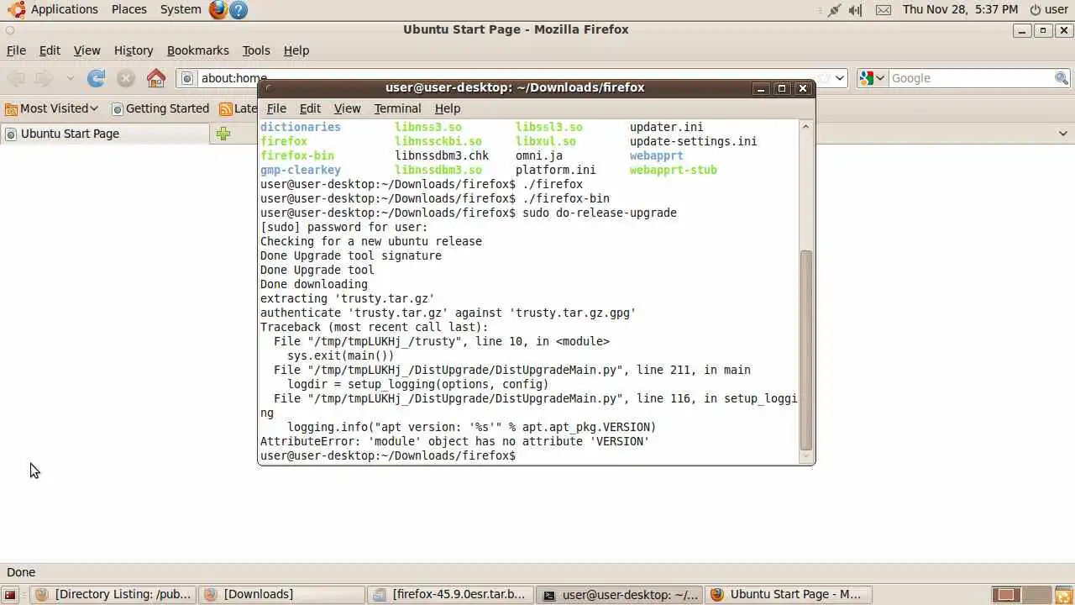Open the terminal Edit menu
1075x605 pixels.
point(310,108)
